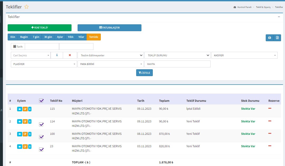Show info for offer 100
Viewport: 285px width, 166px height.
tap(30, 134)
